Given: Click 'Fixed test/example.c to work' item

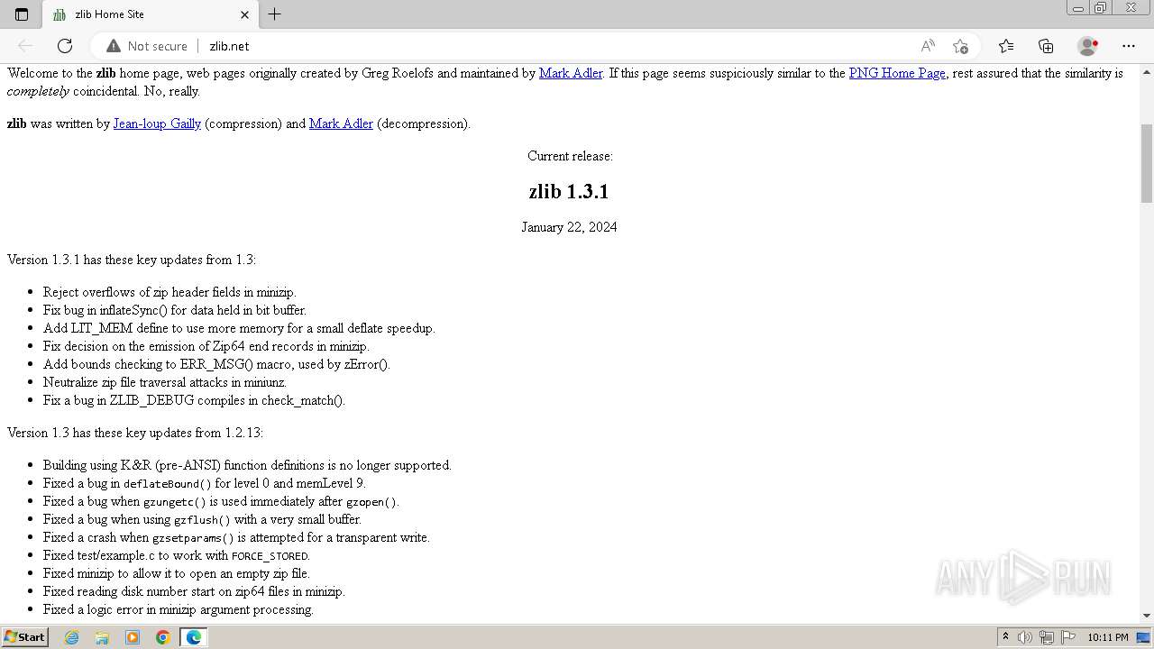Looking at the screenshot, I should (x=177, y=555).
